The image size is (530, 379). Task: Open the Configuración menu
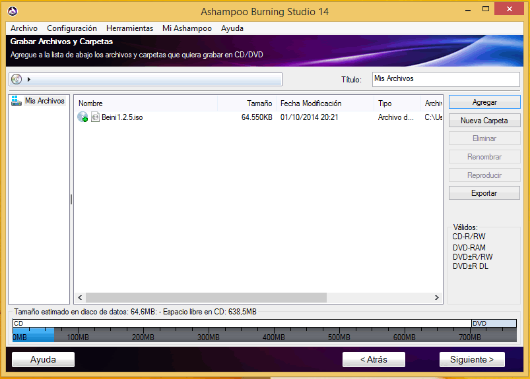[x=72, y=28]
